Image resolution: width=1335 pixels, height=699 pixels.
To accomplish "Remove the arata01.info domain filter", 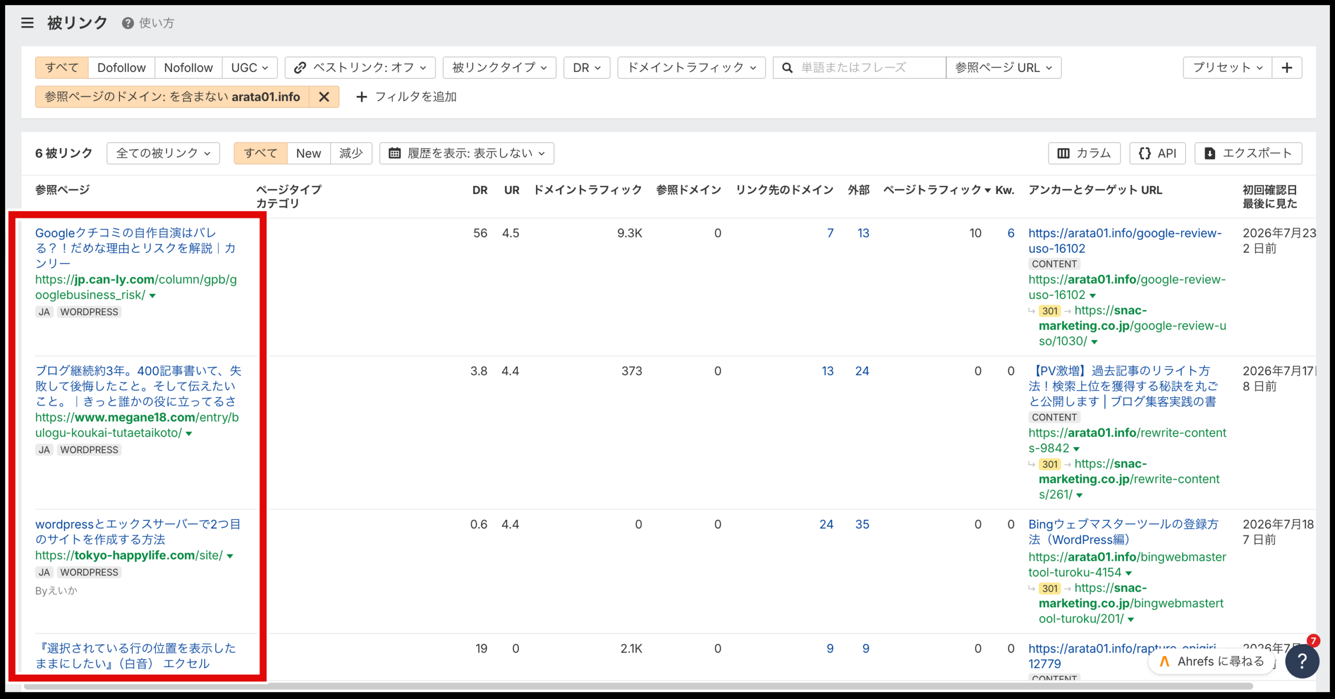I will 324,97.
